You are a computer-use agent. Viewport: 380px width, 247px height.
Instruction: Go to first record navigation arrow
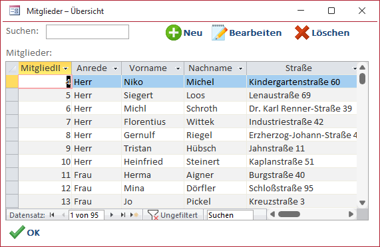52,215
